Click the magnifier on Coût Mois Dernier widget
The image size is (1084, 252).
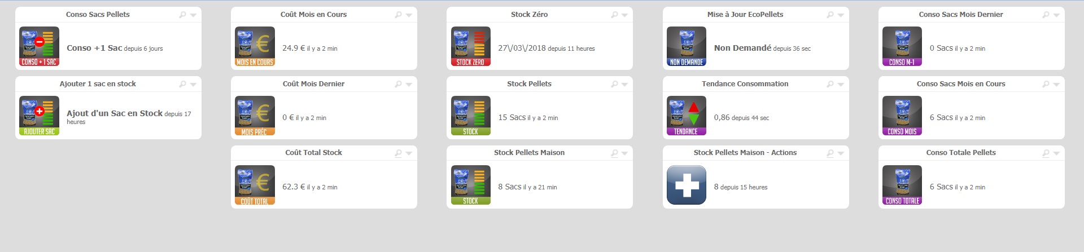coord(398,84)
